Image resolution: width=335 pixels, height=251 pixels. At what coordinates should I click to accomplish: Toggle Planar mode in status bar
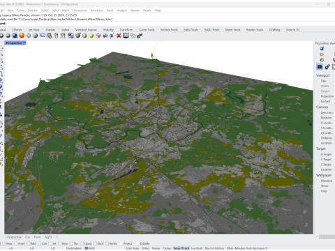(x=156, y=248)
